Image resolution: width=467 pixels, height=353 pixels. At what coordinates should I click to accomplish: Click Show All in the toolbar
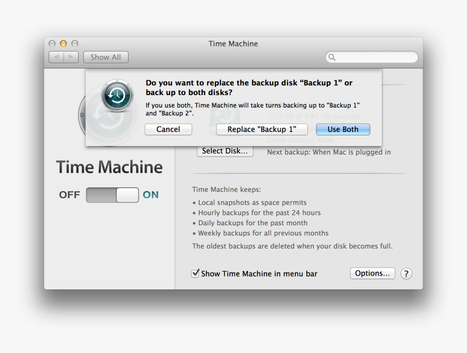(106, 57)
